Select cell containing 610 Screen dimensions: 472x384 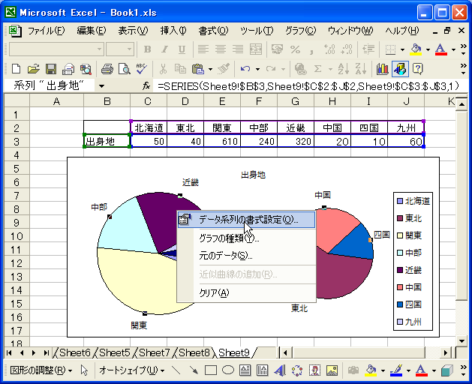click(222, 142)
